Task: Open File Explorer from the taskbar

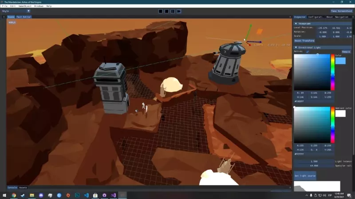Action: (32, 195)
